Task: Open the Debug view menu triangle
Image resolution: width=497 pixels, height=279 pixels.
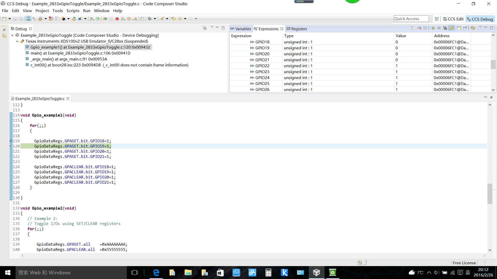Action: pos(212,27)
